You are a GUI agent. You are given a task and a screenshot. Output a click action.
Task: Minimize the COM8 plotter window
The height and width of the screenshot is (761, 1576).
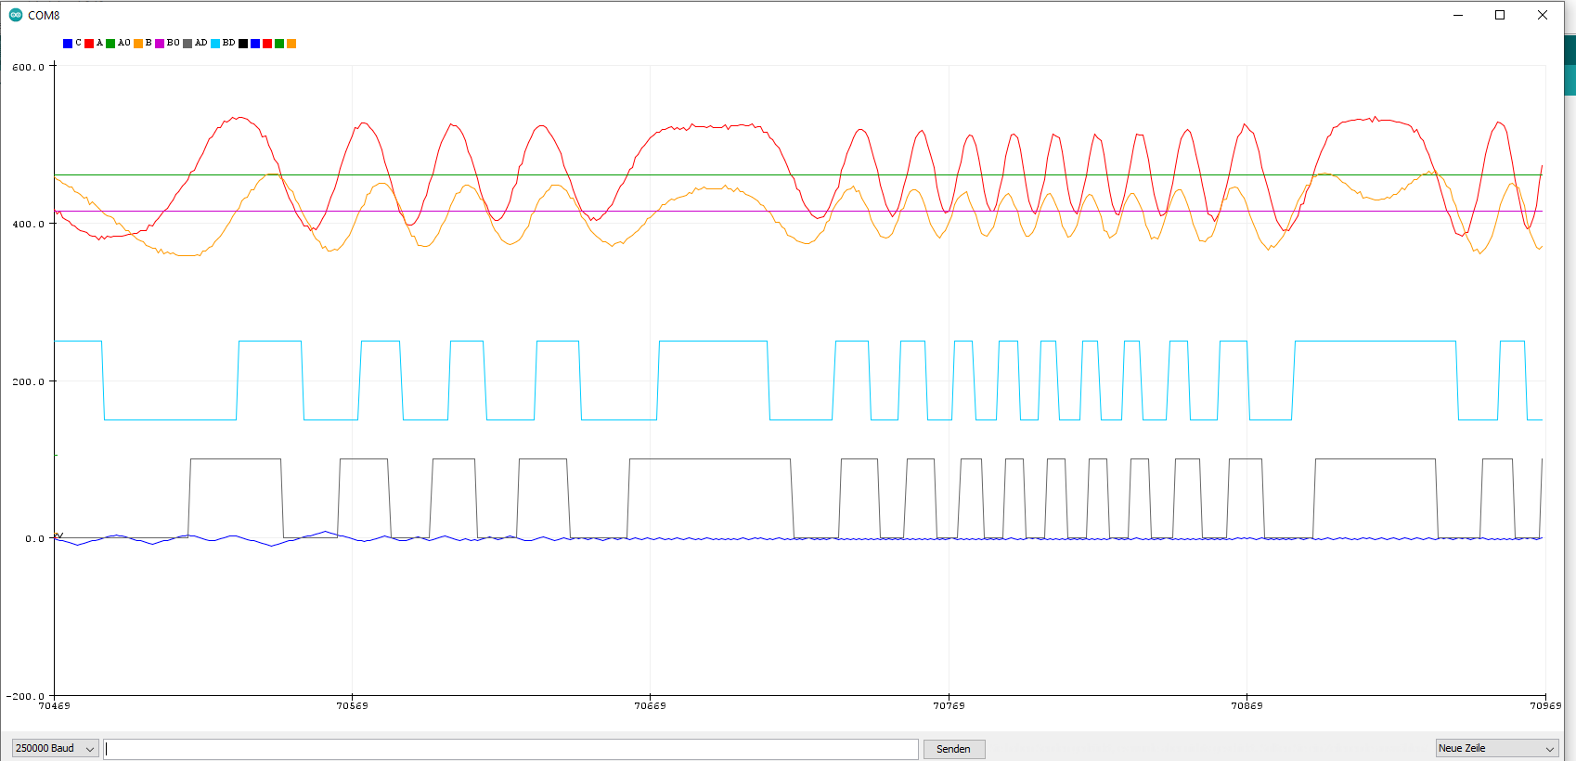1458,15
